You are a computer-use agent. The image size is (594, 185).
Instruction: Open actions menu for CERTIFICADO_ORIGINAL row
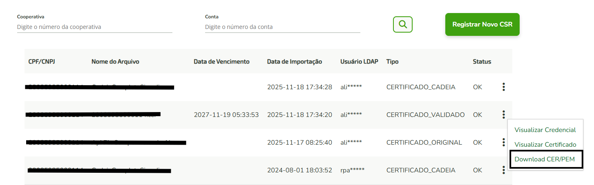(x=504, y=142)
